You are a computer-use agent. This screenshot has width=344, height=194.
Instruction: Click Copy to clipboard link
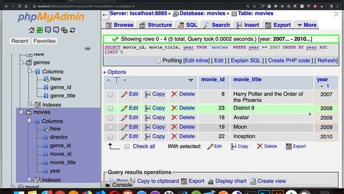coord(158,181)
